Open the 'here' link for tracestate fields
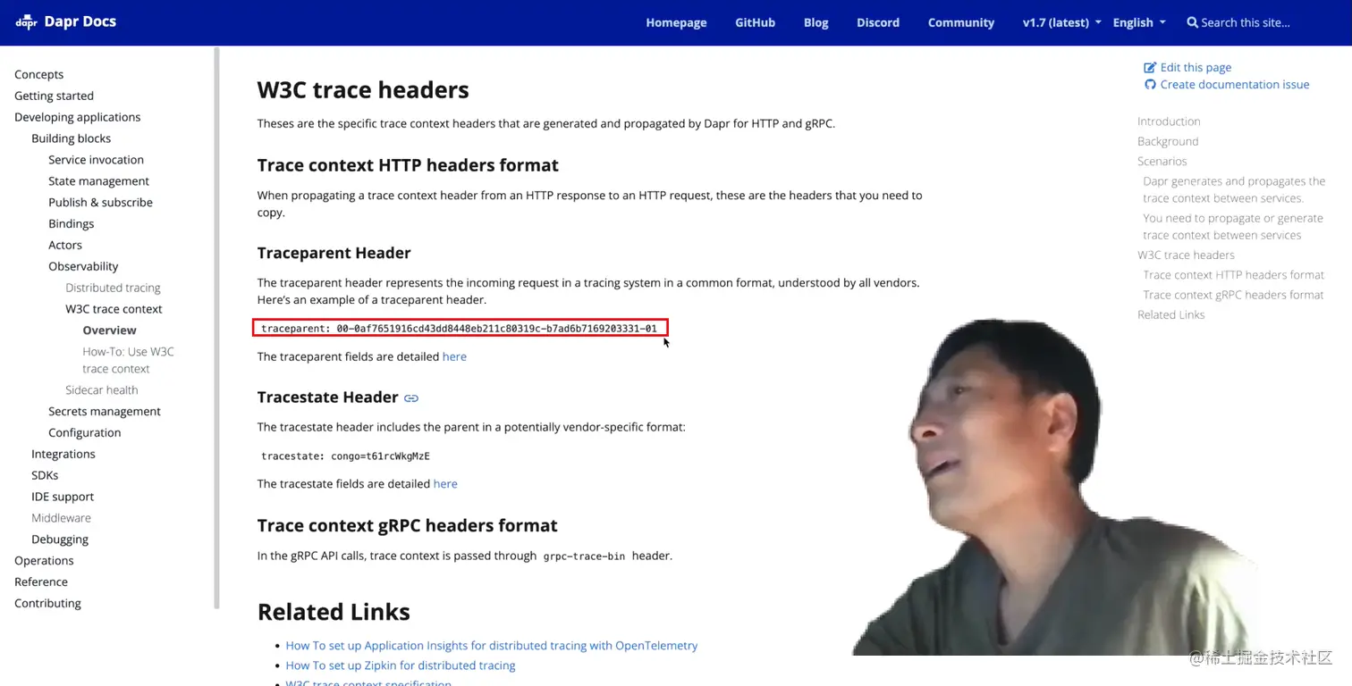Image resolution: width=1352 pixels, height=686 pixels. point(445,483)
